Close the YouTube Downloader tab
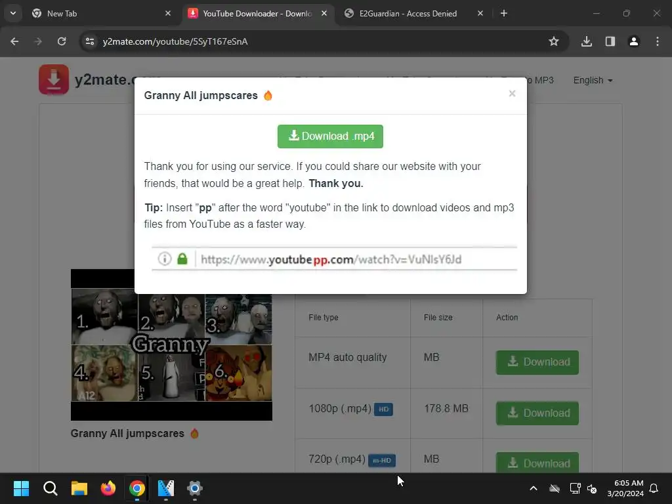672x504 pixels. (324, 14)
